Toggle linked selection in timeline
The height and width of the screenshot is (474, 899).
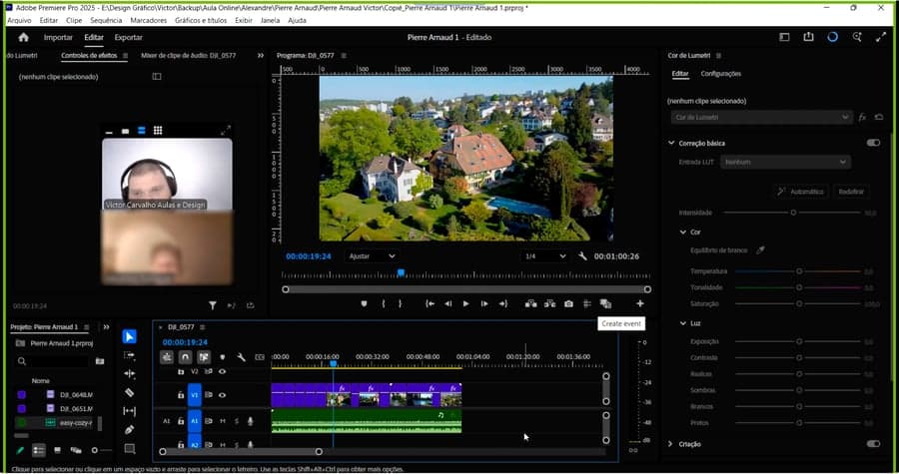click(x=204, y=357)
